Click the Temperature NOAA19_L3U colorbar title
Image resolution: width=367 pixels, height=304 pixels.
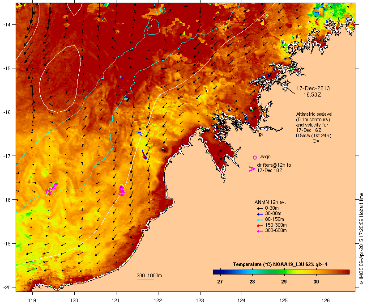tap(280, 264)
